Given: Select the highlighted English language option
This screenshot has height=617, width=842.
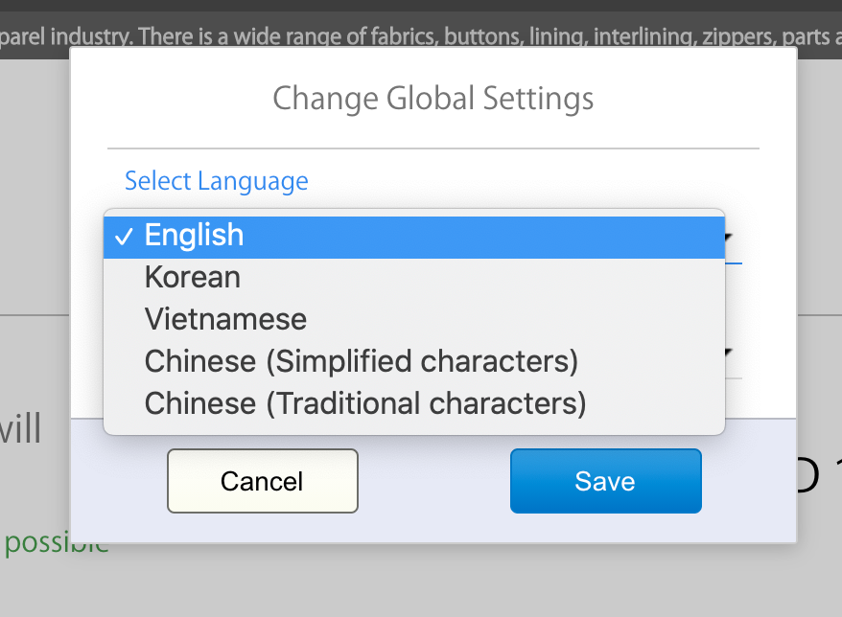Looking at the screenshot, I should 414,237.
